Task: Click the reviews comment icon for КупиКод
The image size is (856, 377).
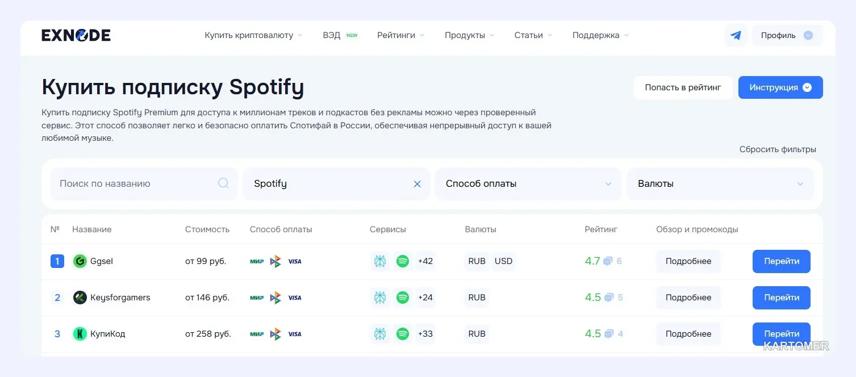Action: [x=609, y=334]
